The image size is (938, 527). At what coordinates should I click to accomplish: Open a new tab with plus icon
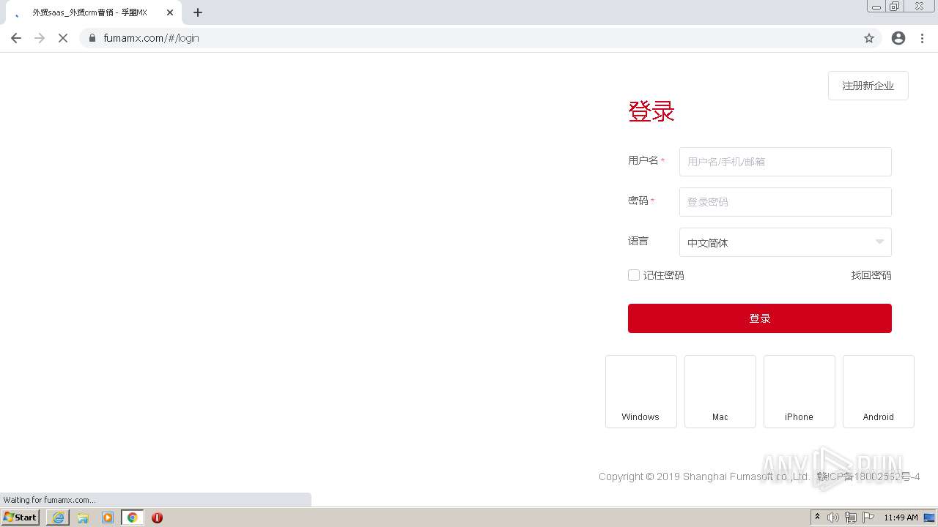coord(198,12)
